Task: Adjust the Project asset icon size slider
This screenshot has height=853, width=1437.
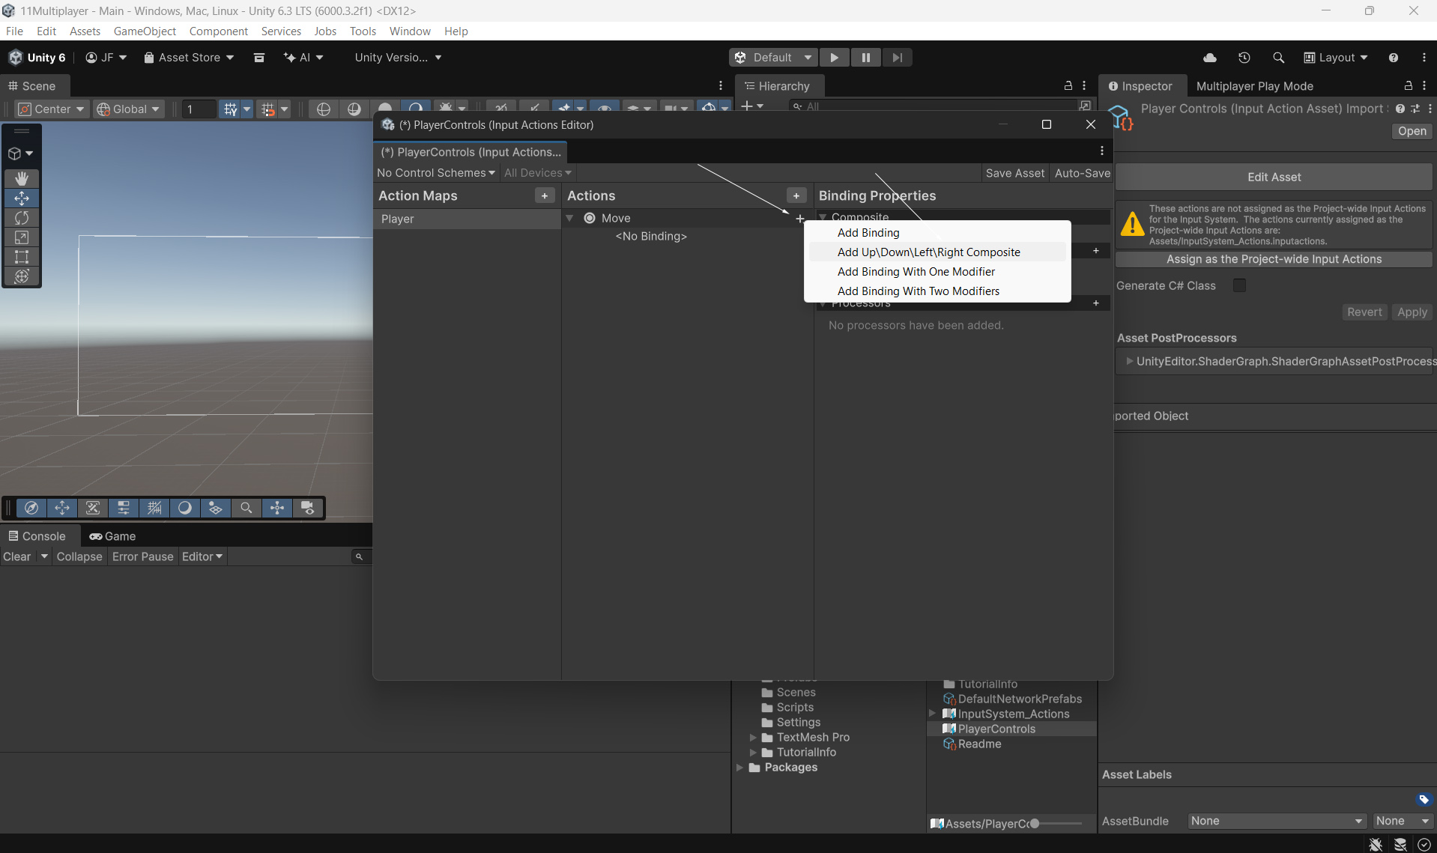Action: coord(1034,823)
